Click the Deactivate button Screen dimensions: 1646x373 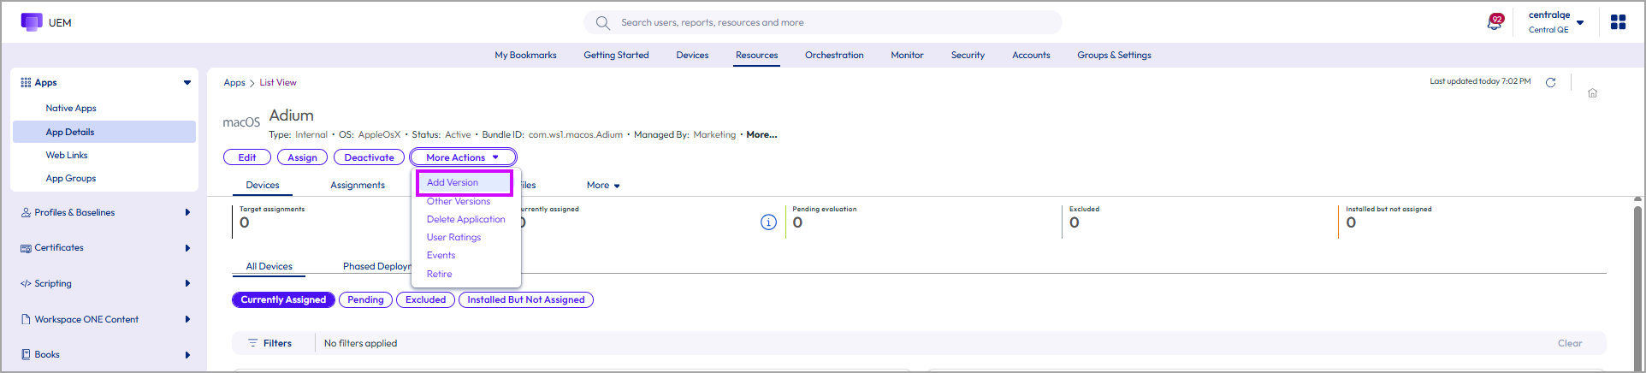[370, 157]
